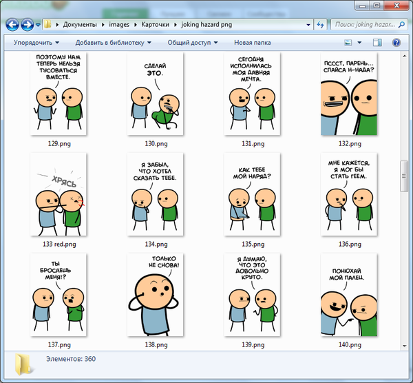Image resolution: width=413 pixels, height=383 pixels.
Task: Open the 'Общий доступ' menu
Action: click(x=193, y=43)
